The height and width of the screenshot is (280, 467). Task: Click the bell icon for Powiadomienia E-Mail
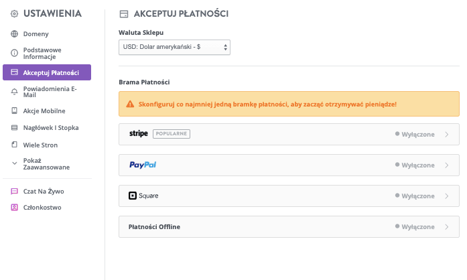(x=14, y=91)
